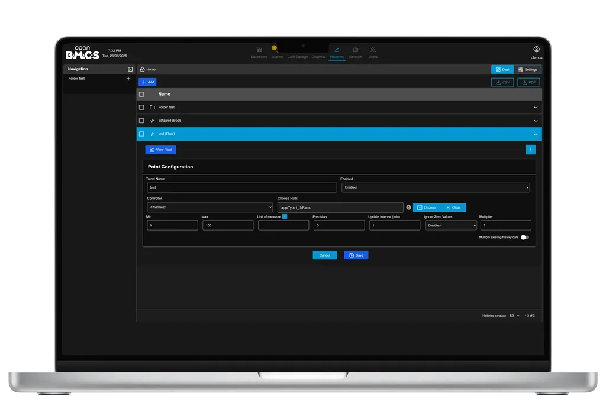The image size is (606, 399).
Task: Click the plus icon beside Folder test
Action: pyautogui.click(x=128, y=79)
